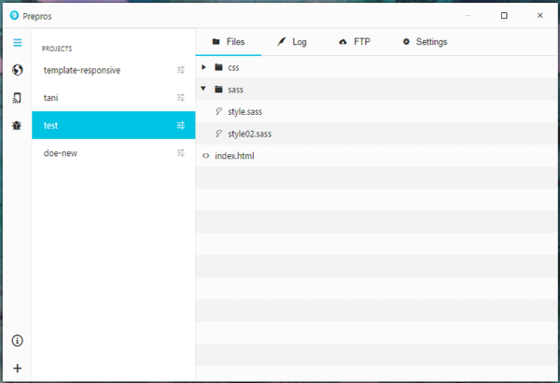Collapse the sass folder arrow
Image resolution: width=560 pixels, height=383 pixels.
[x=204, y=90]
